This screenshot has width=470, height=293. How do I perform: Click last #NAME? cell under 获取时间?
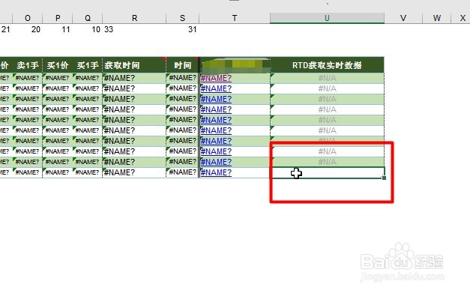click(134, 172)
